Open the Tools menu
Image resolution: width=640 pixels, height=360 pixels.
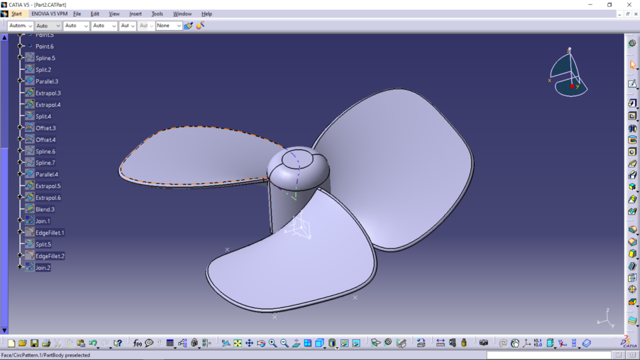pyautogui.click(x=157, y=13)
